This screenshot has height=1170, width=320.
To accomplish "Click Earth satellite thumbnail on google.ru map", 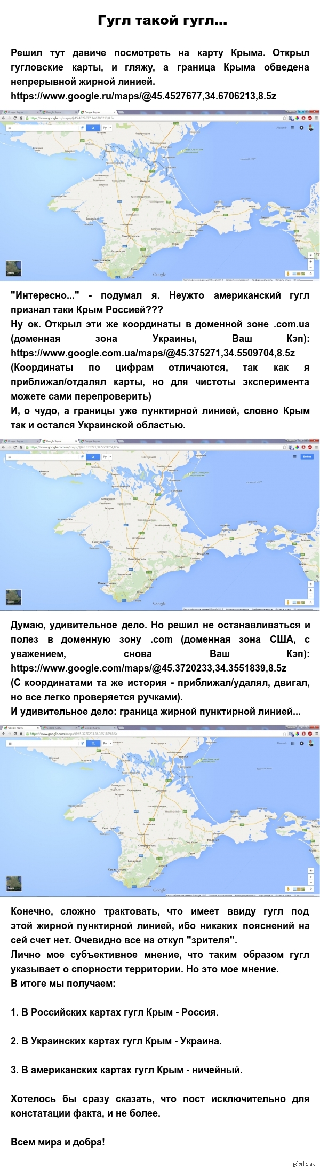I will click(13, 268).
